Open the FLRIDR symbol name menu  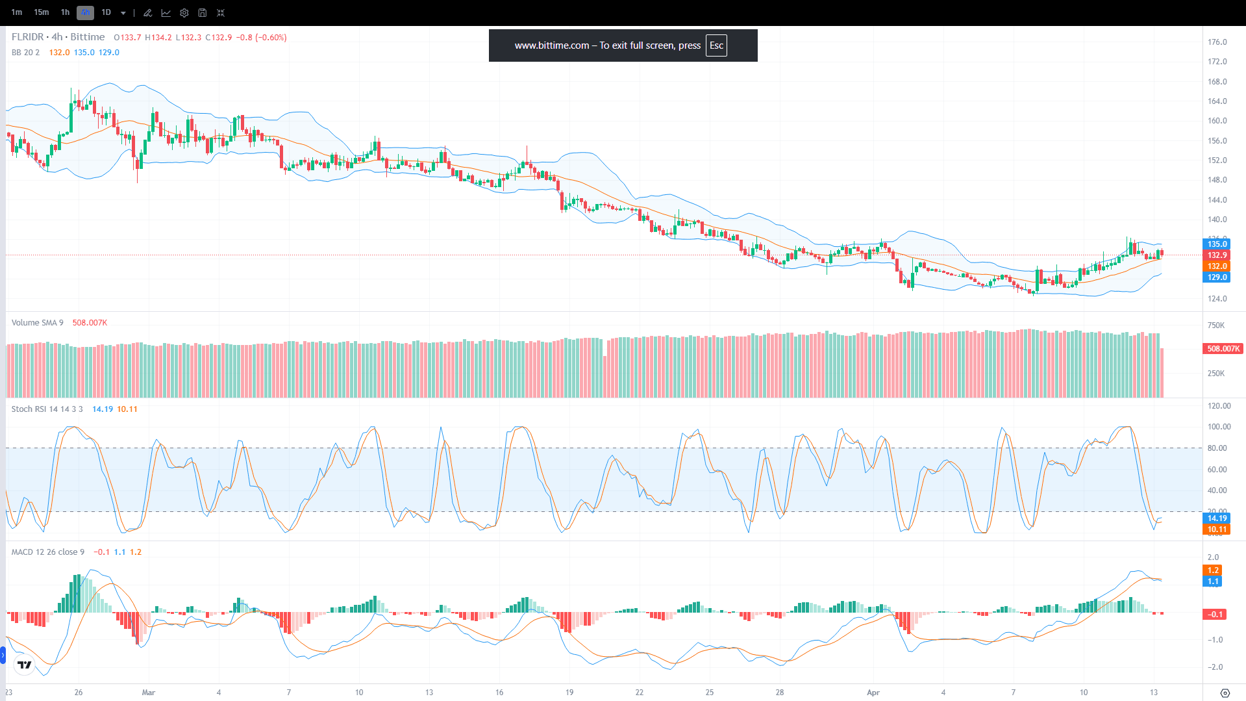29,37
